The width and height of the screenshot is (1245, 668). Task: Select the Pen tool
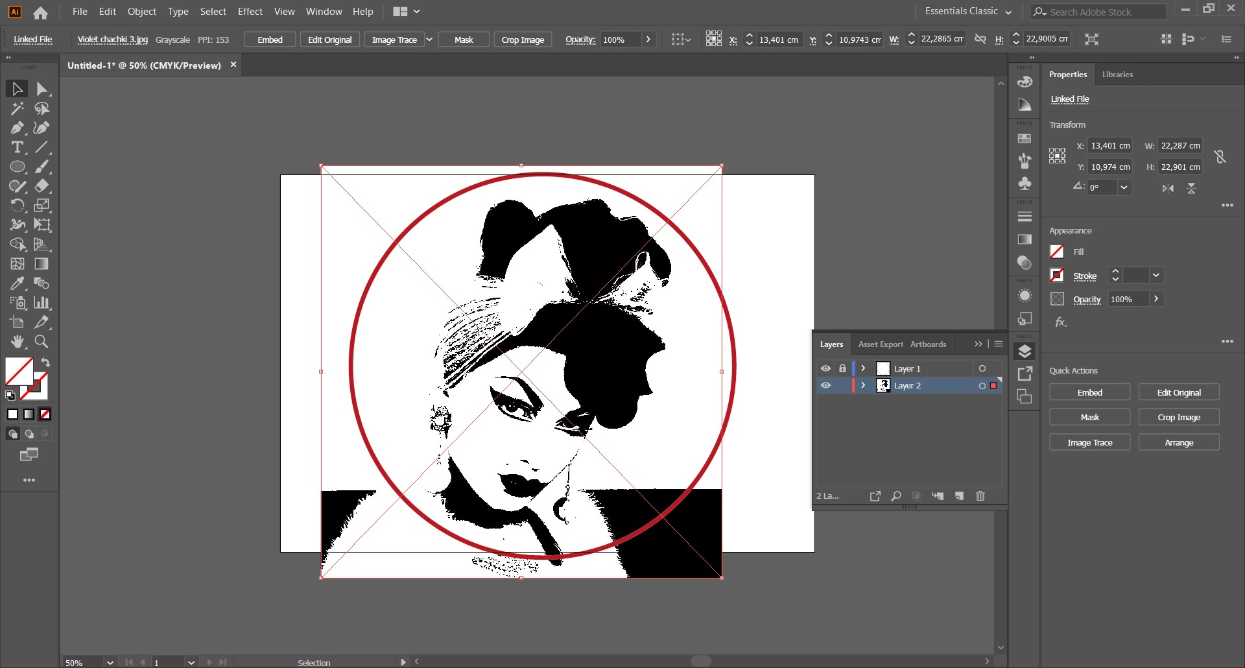tap(17, 128)
